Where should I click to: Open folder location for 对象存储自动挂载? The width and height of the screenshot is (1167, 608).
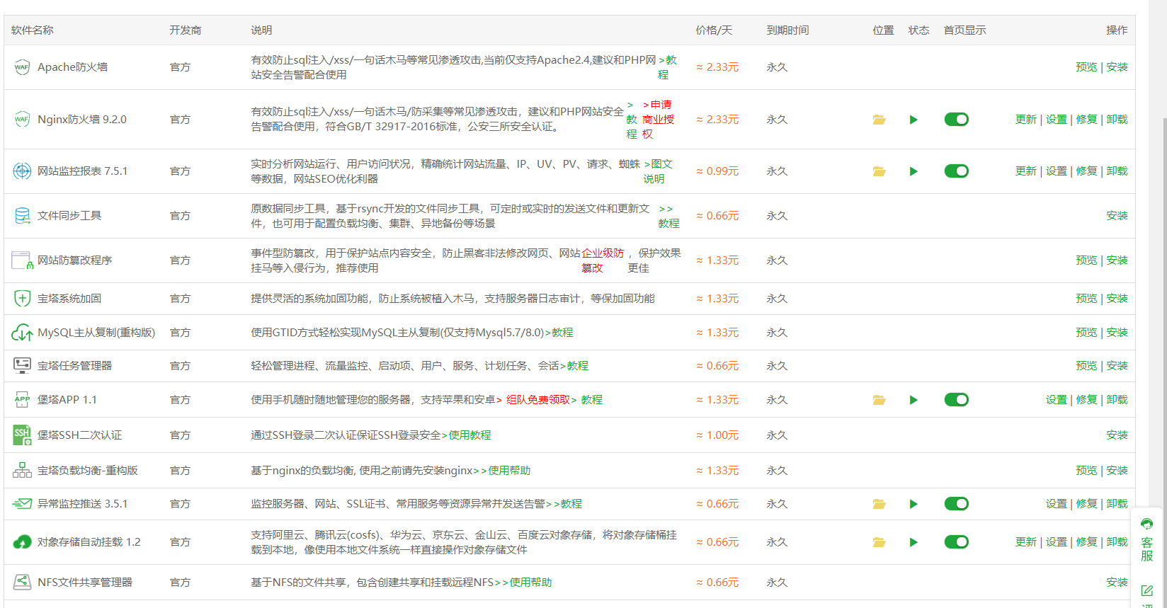pos(879,542)
